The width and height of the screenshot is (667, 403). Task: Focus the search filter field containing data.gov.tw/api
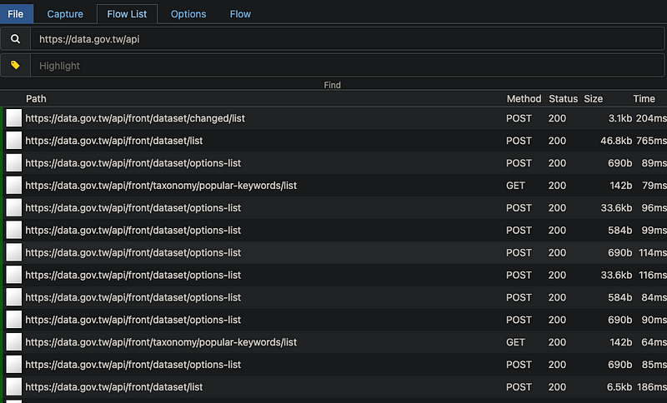[x=333, y=38]
